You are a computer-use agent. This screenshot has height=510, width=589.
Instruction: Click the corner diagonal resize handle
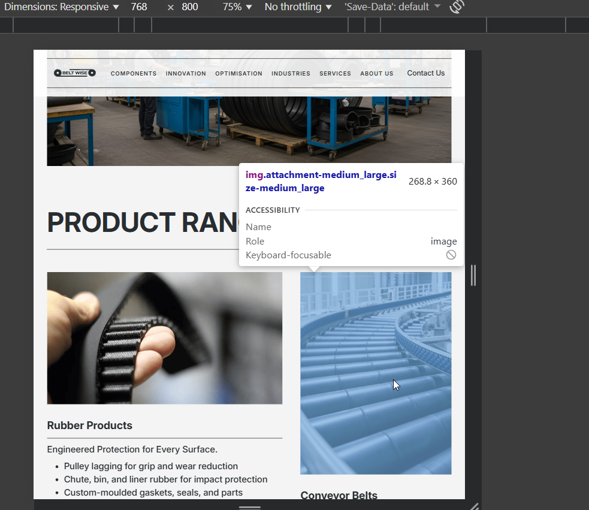coord(473,506)
